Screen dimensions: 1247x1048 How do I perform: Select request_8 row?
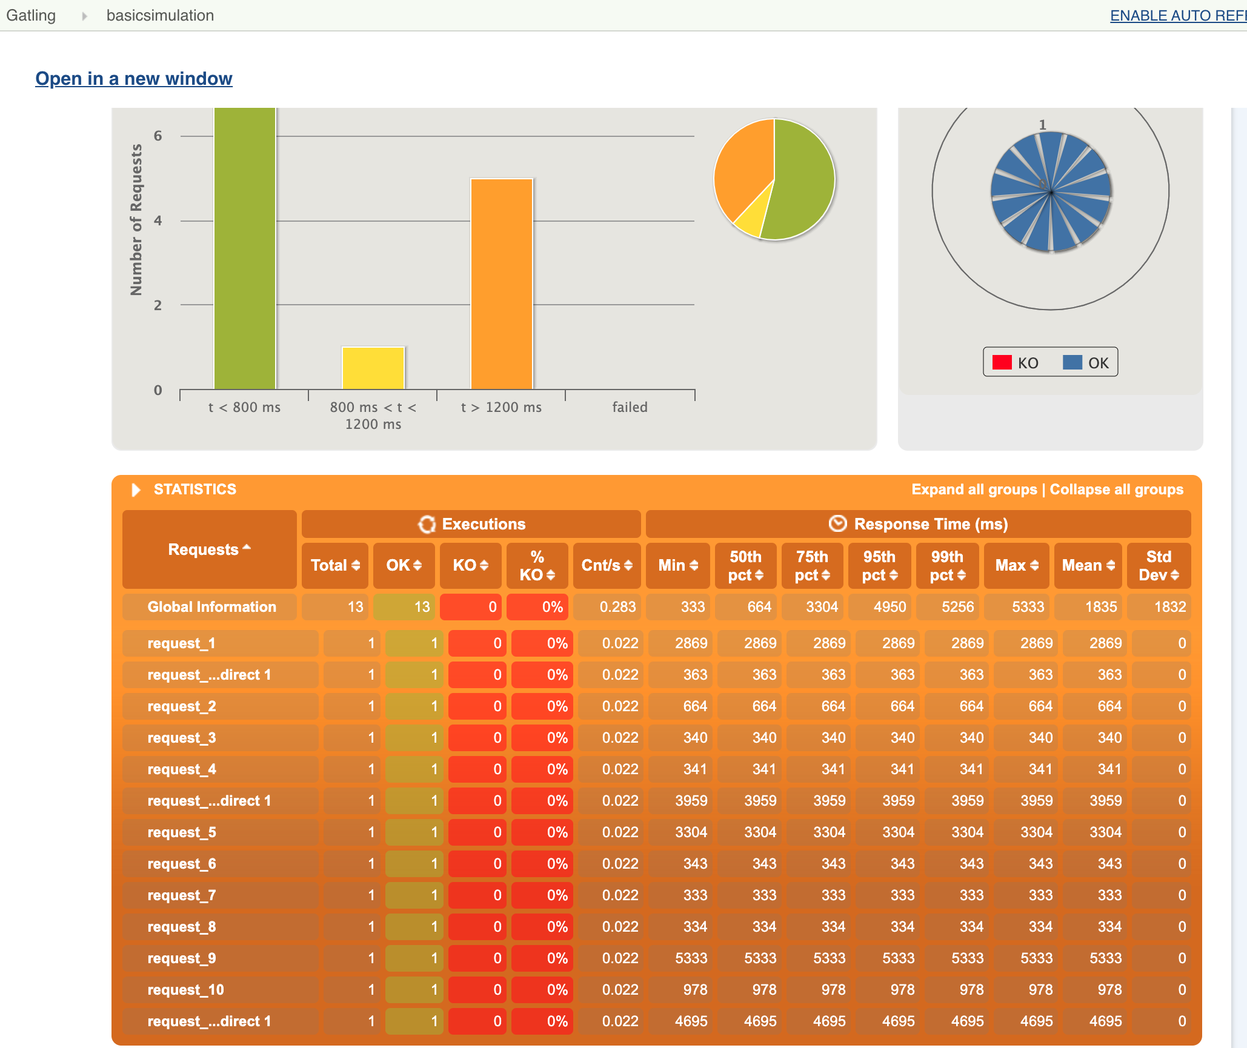coord(657,927)
